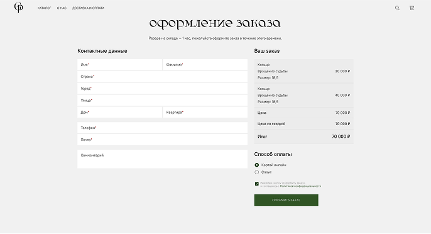Image resolution: width=431 pixels, height=234 pixels.
Task: Click the Способ оплаты heading
Action: (x=273, y=154)
